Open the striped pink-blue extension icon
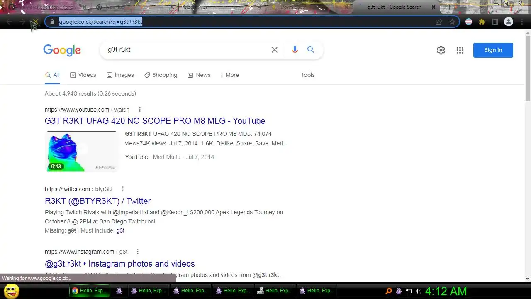Image resolution: width=531 pixels, height=299 pixels. click(469, 22)
